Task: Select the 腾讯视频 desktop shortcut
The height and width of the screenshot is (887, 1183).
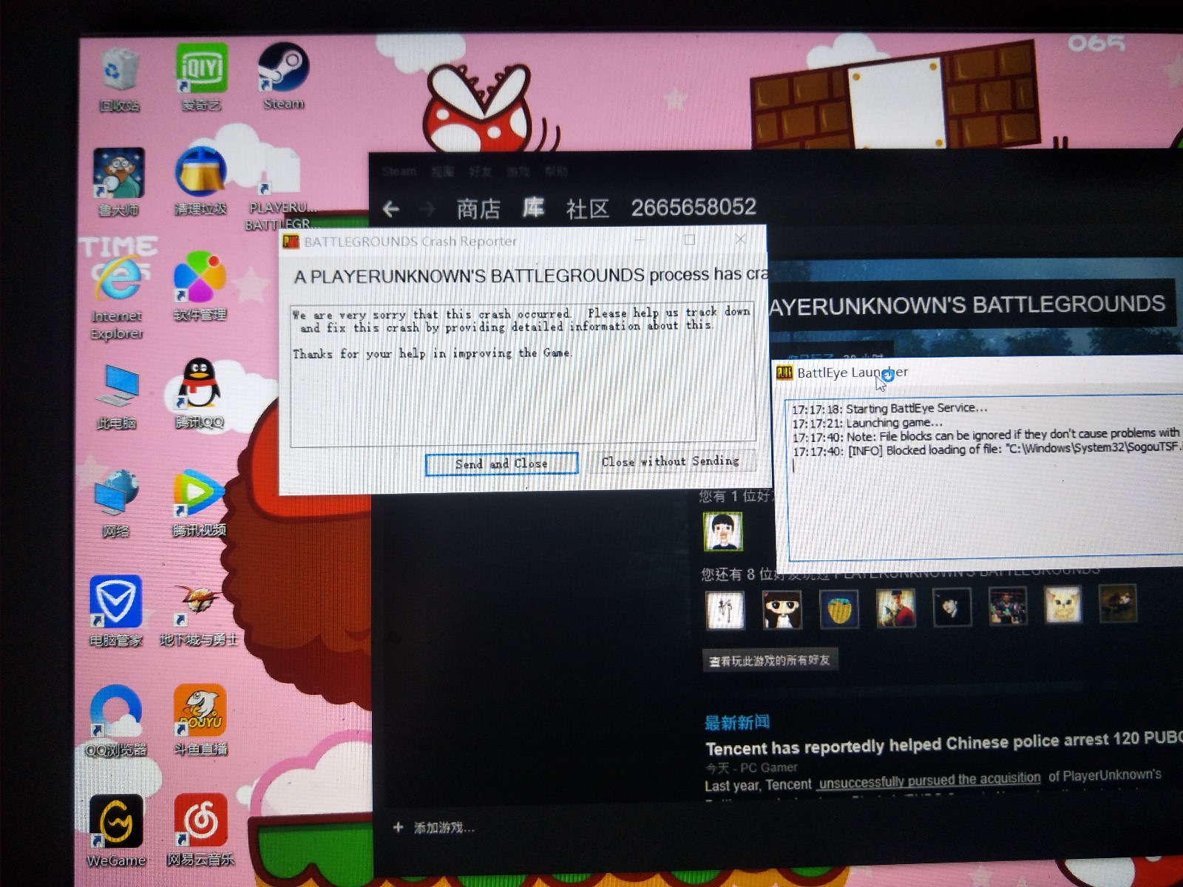Action: coord(200,503)
